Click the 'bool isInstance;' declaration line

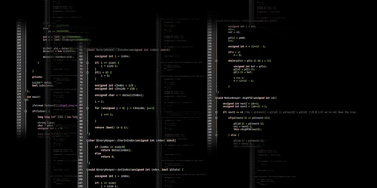(42, 86)
